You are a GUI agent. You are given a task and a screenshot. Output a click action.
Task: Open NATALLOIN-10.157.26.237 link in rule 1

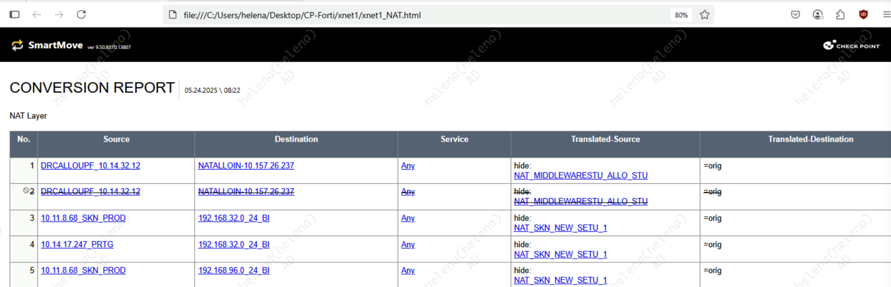pos(246,166)
